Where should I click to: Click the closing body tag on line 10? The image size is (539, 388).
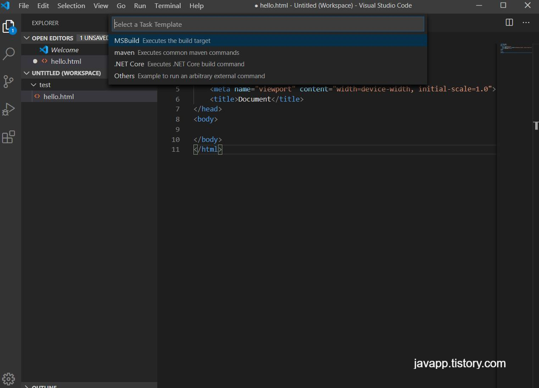click(x=208, y=139)
